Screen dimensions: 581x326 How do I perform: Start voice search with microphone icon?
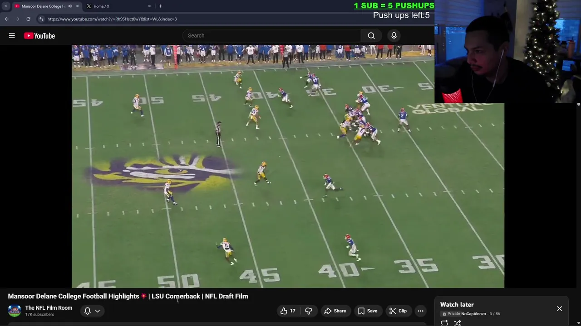click(x=394, y=36)
